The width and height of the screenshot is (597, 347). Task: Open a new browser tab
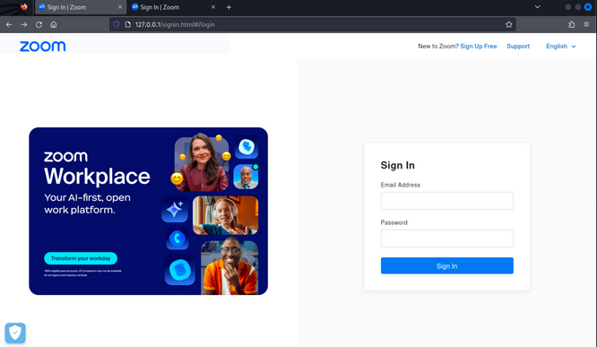pos(229,7)
